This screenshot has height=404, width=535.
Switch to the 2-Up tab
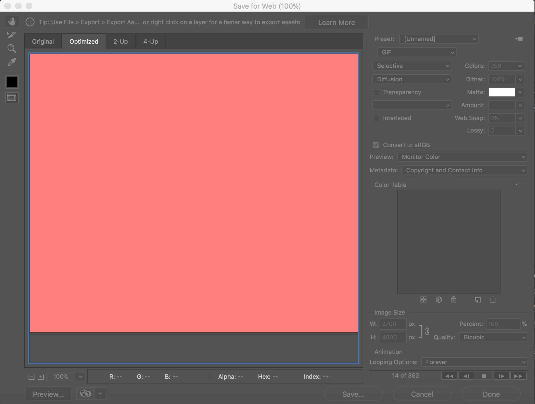click(x=120, y=41)
